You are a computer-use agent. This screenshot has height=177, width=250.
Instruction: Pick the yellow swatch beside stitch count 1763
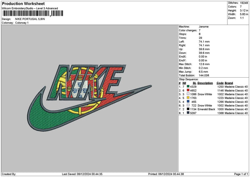(188, 98)
